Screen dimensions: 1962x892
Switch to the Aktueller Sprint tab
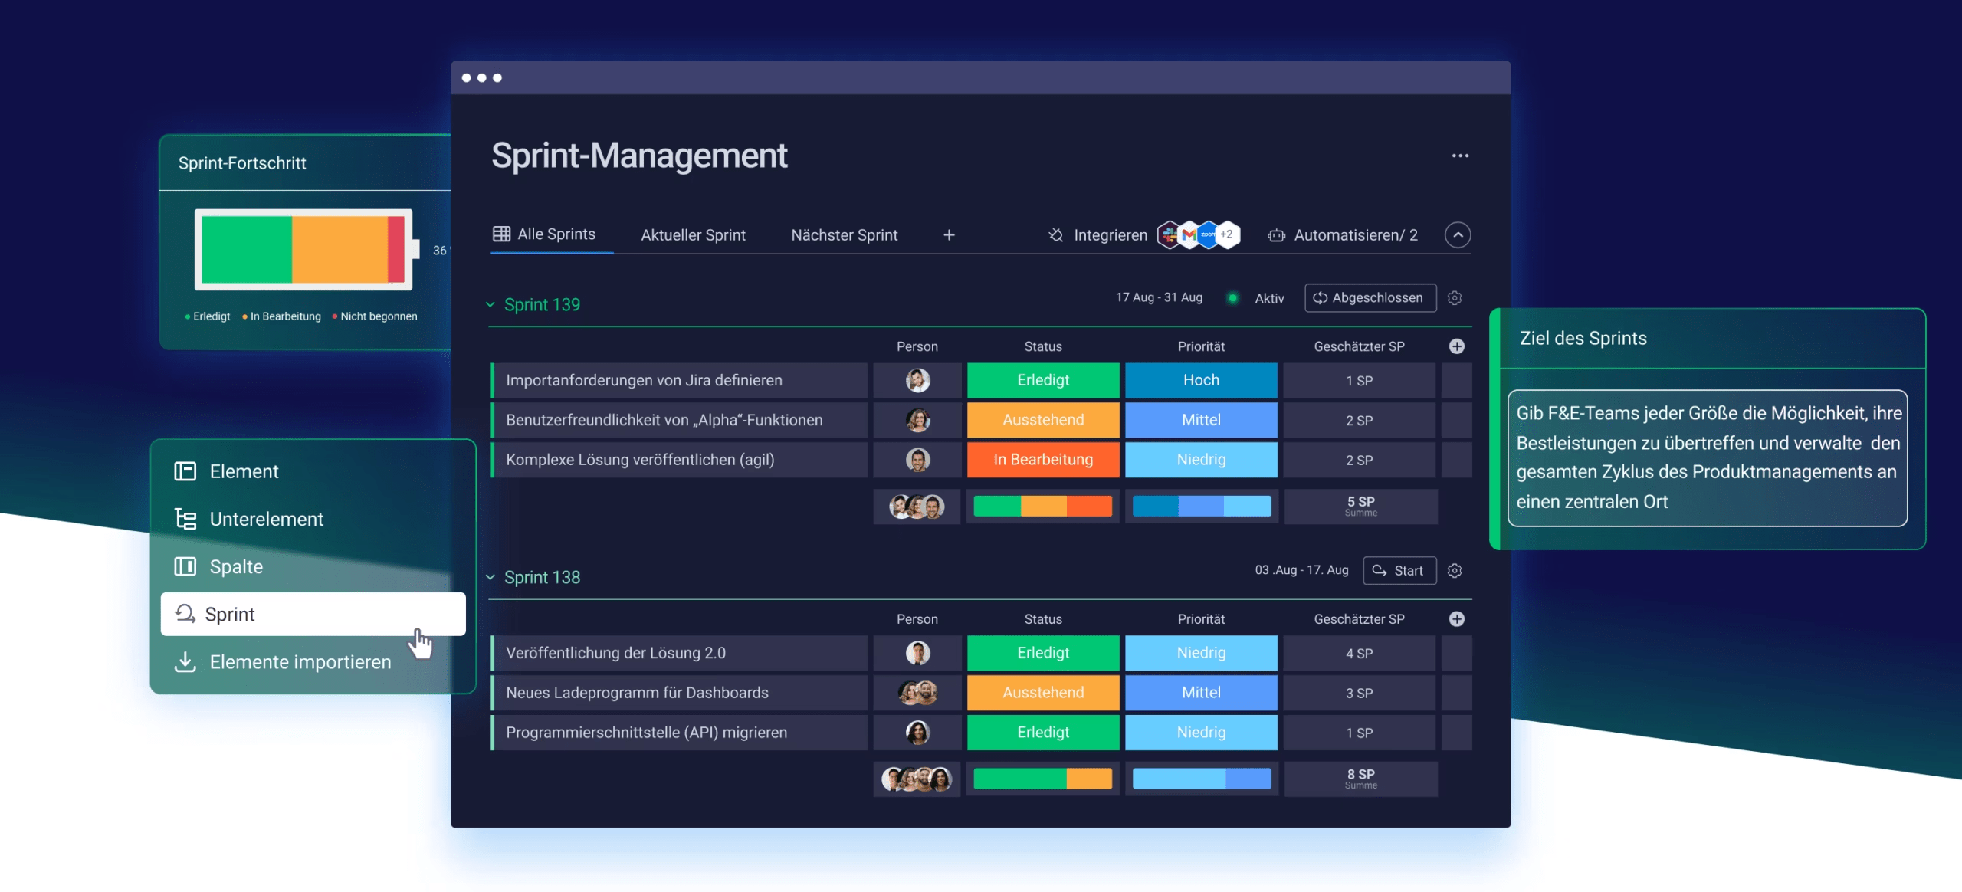692,235
